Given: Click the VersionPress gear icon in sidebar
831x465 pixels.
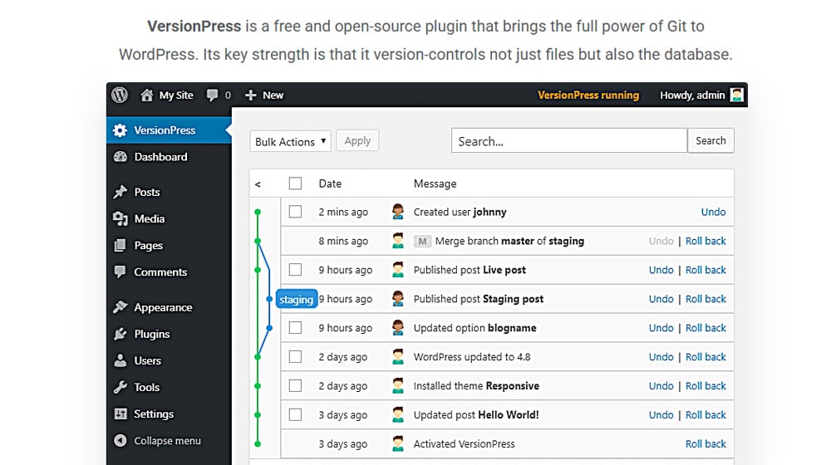Looking at the screenshot, I should coord(120,130).
